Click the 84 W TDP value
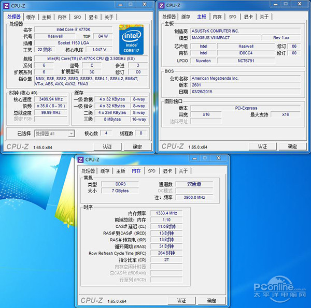Screen dimensions: 311x308 pyautogui.click(x=103, y=36)
